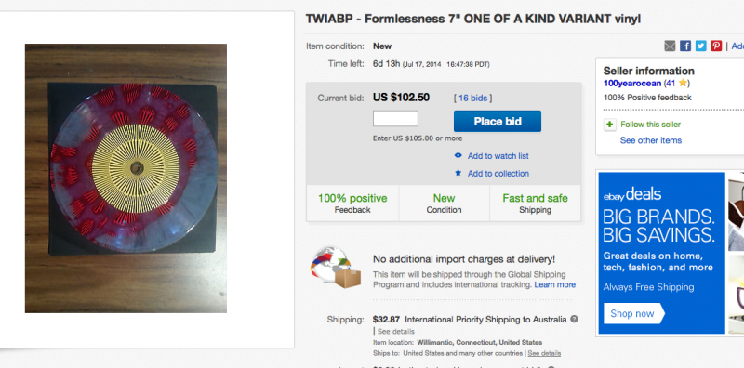Viewport: 744px width, 368px height.
Task: Share listing on Twitter icon
Action: [701, 46]
